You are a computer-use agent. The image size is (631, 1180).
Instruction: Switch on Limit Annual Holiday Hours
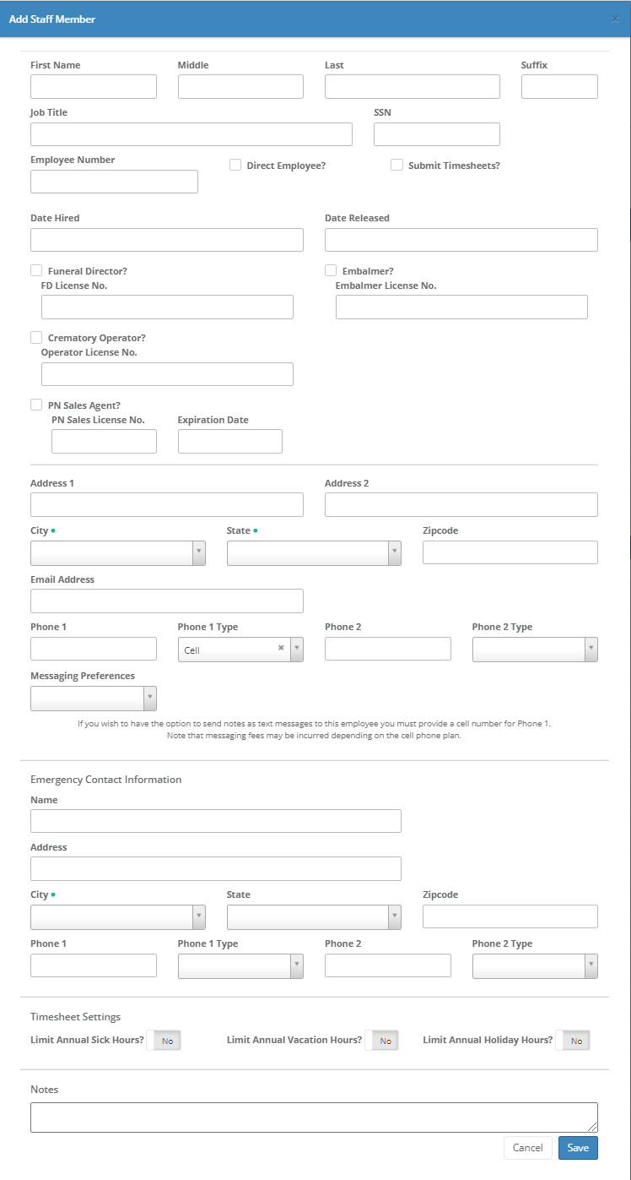click(x=573, y=1041)
